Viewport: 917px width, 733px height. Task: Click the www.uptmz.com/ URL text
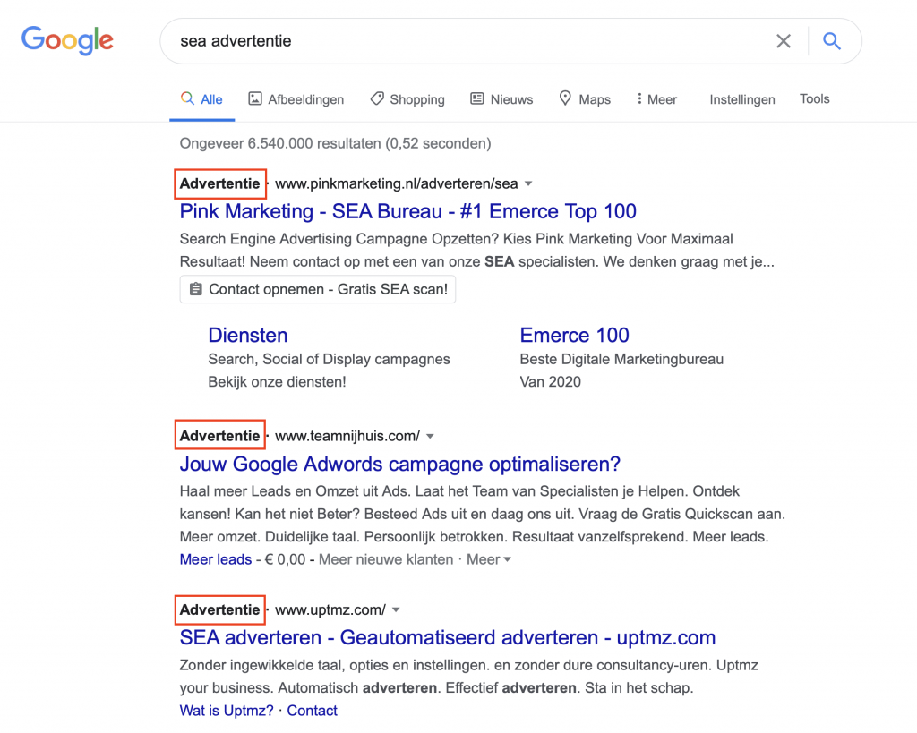point(330,609)
